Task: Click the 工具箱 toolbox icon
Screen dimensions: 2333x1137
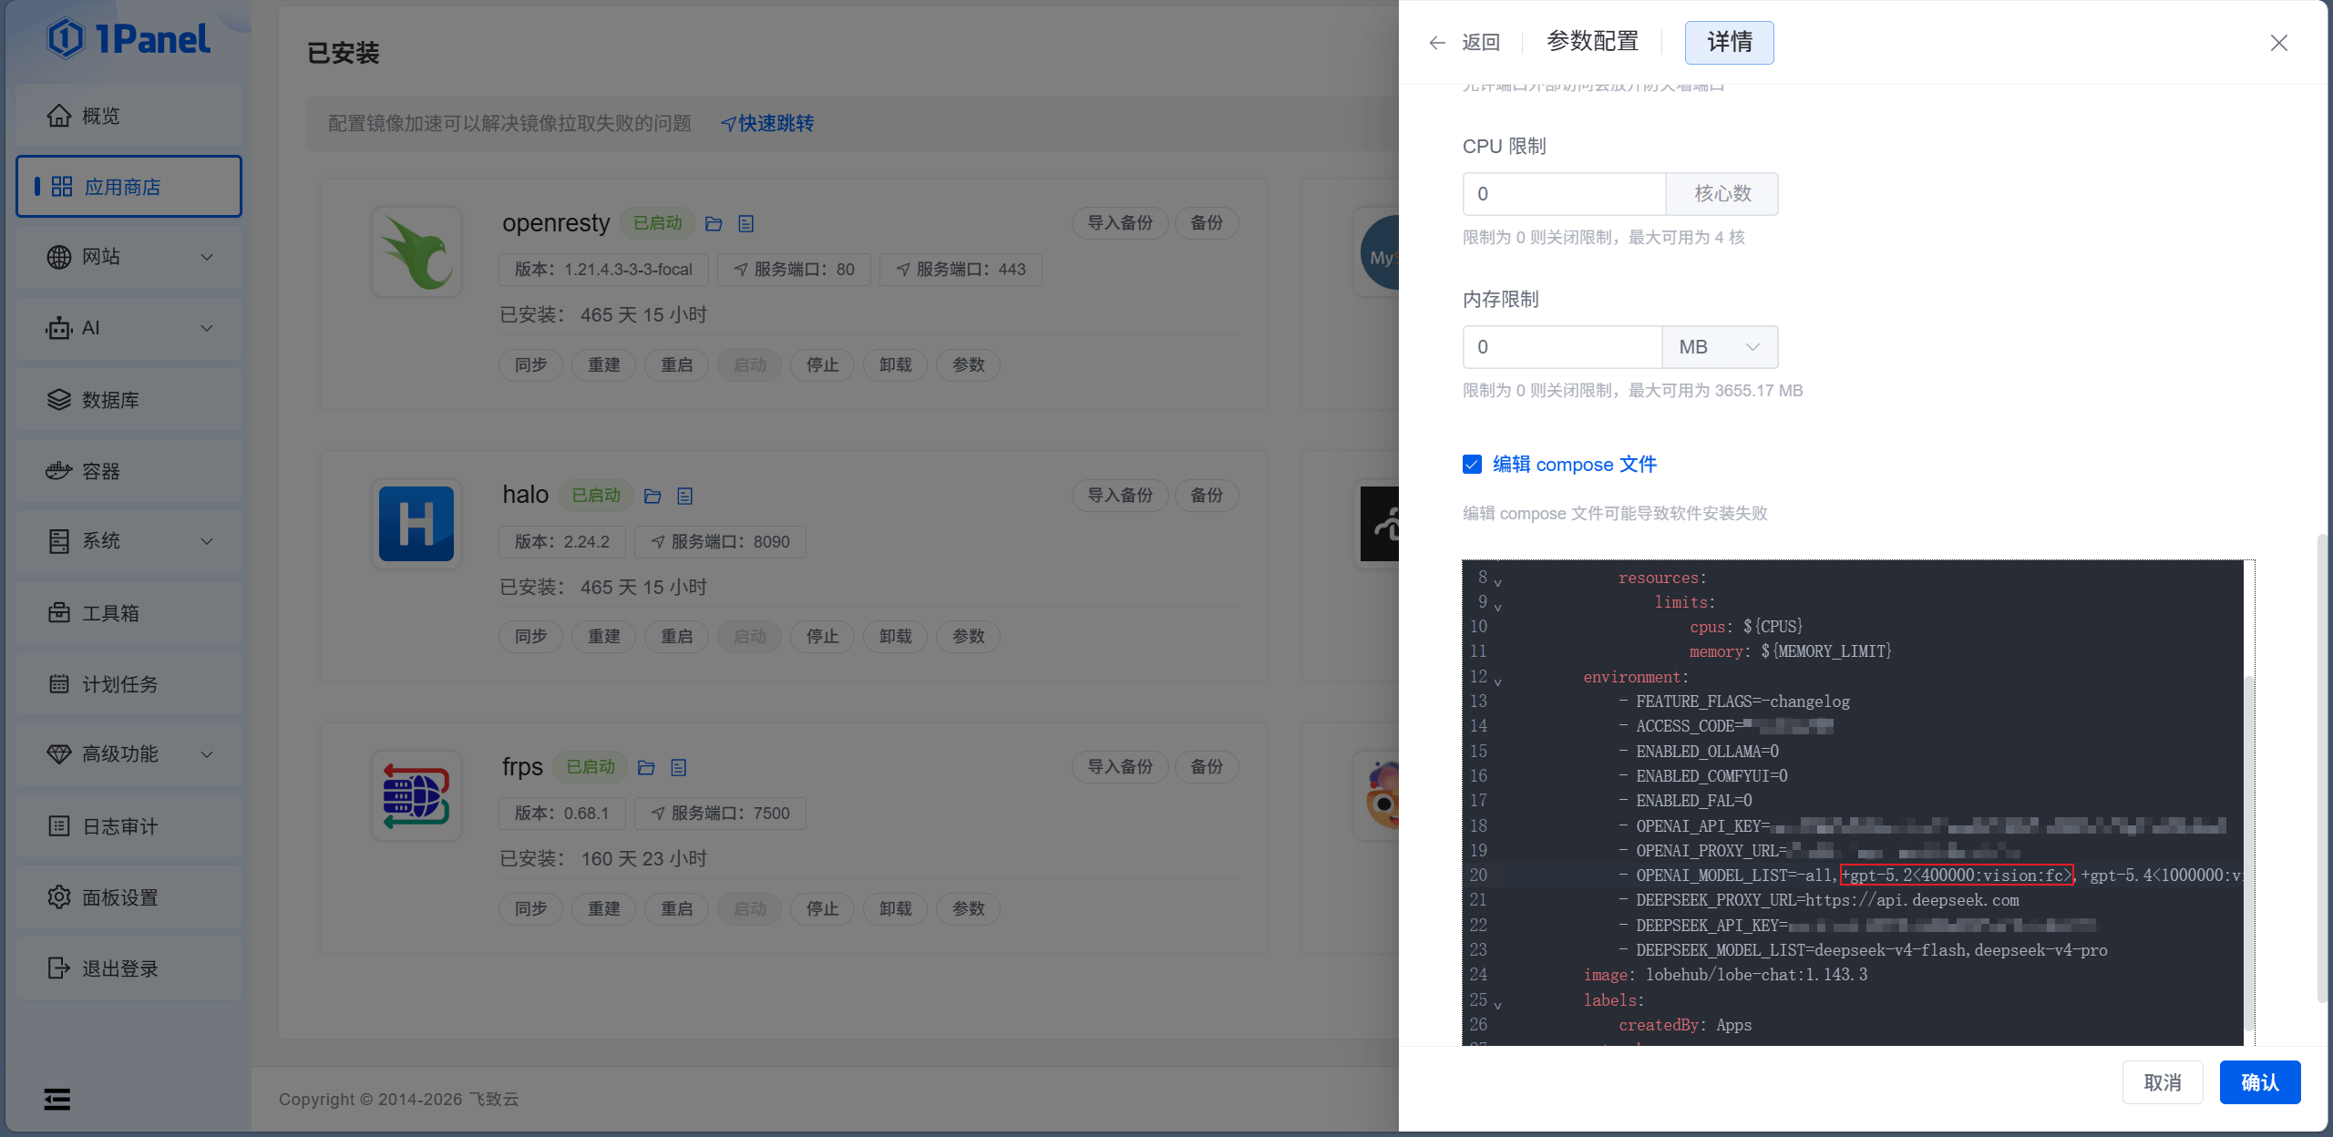Action: [59, 613]
